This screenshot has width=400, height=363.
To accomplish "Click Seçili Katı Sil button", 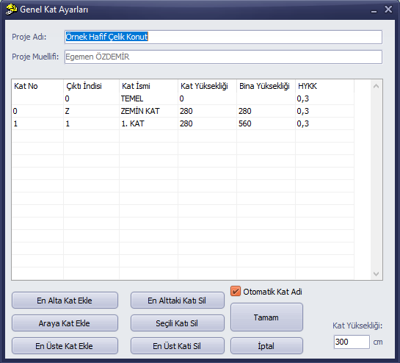I will 178,323.
